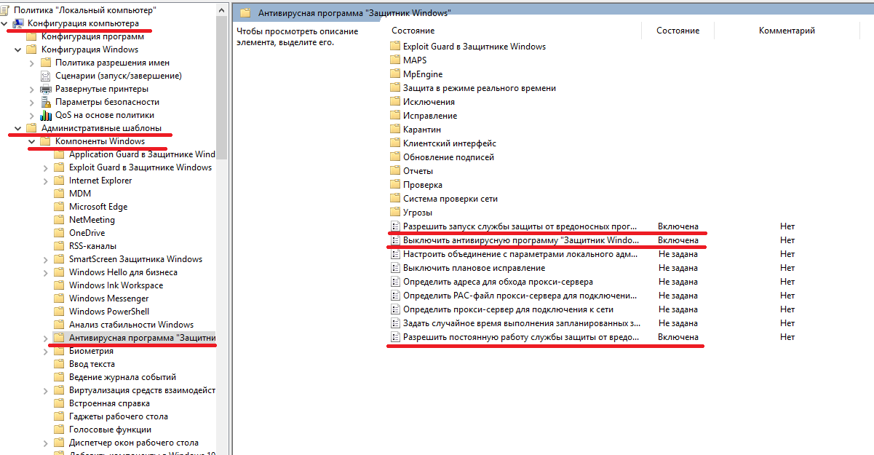Select Разрешить запуск службы защиты policy
The image size is (874, 455).
520,226
